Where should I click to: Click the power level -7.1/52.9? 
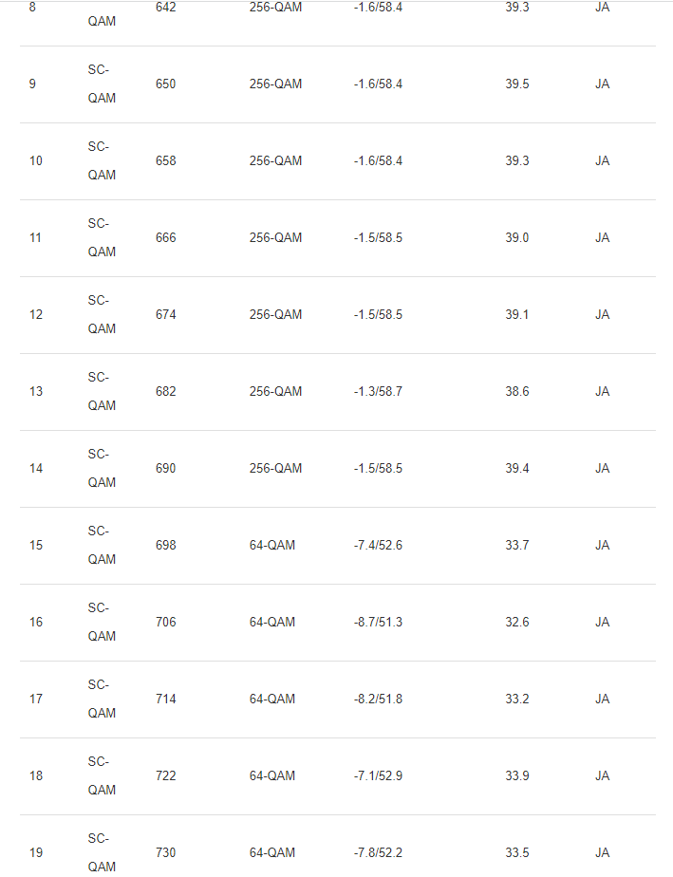point(378,776)
